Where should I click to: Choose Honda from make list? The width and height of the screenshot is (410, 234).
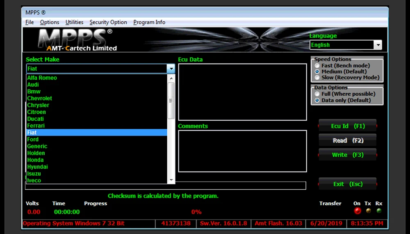click(x=97, y=160)
